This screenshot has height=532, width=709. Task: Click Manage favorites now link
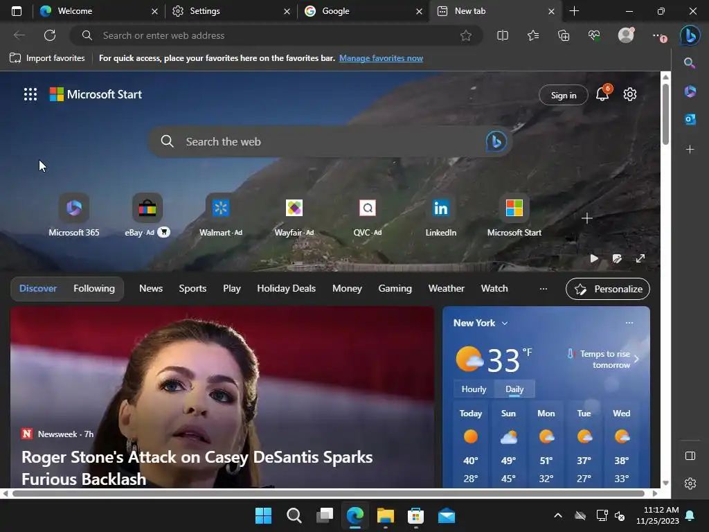point(382,58)
